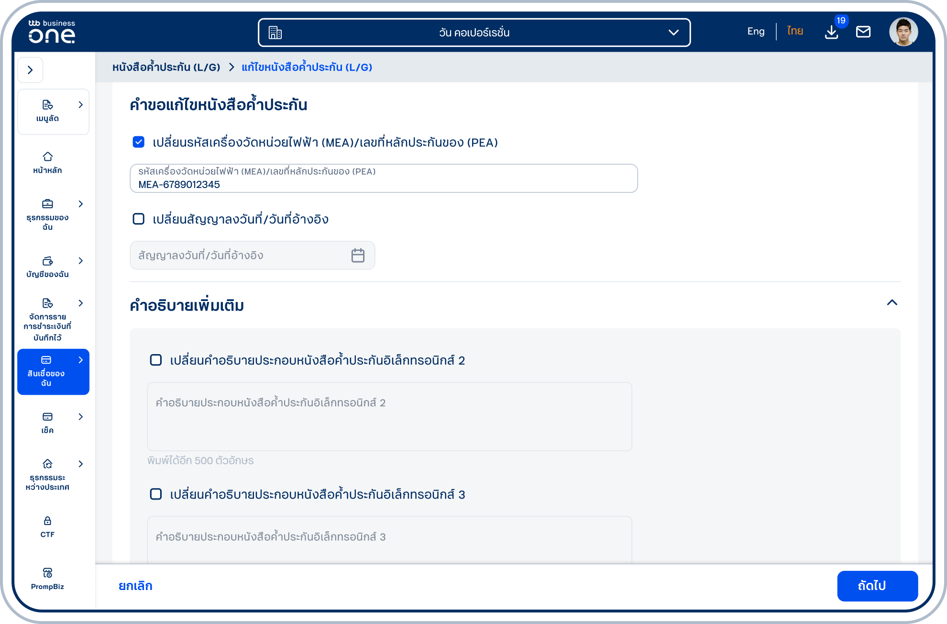Open the calendar date picker icon
947x624 pixels.
358,255
